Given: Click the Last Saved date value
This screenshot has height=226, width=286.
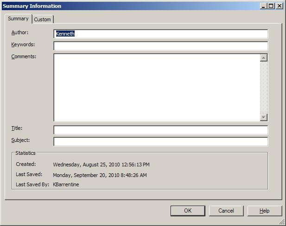Looking at the screenshot, I should click(100, 175).
